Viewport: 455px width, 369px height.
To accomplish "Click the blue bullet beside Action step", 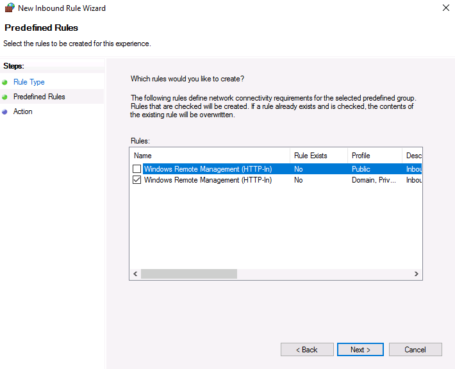I will click(x=5, y=111).
